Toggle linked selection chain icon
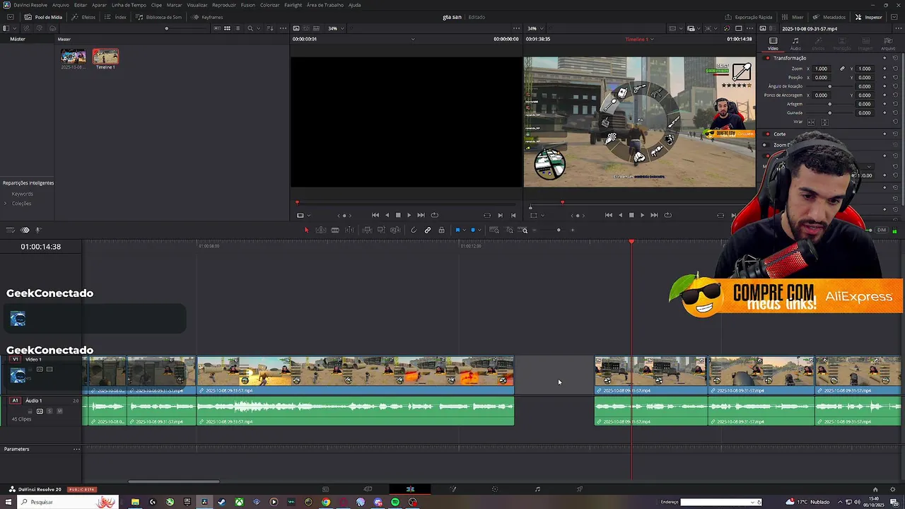Image resolution: width=905 pixels, height=509 pixels. 428,230
